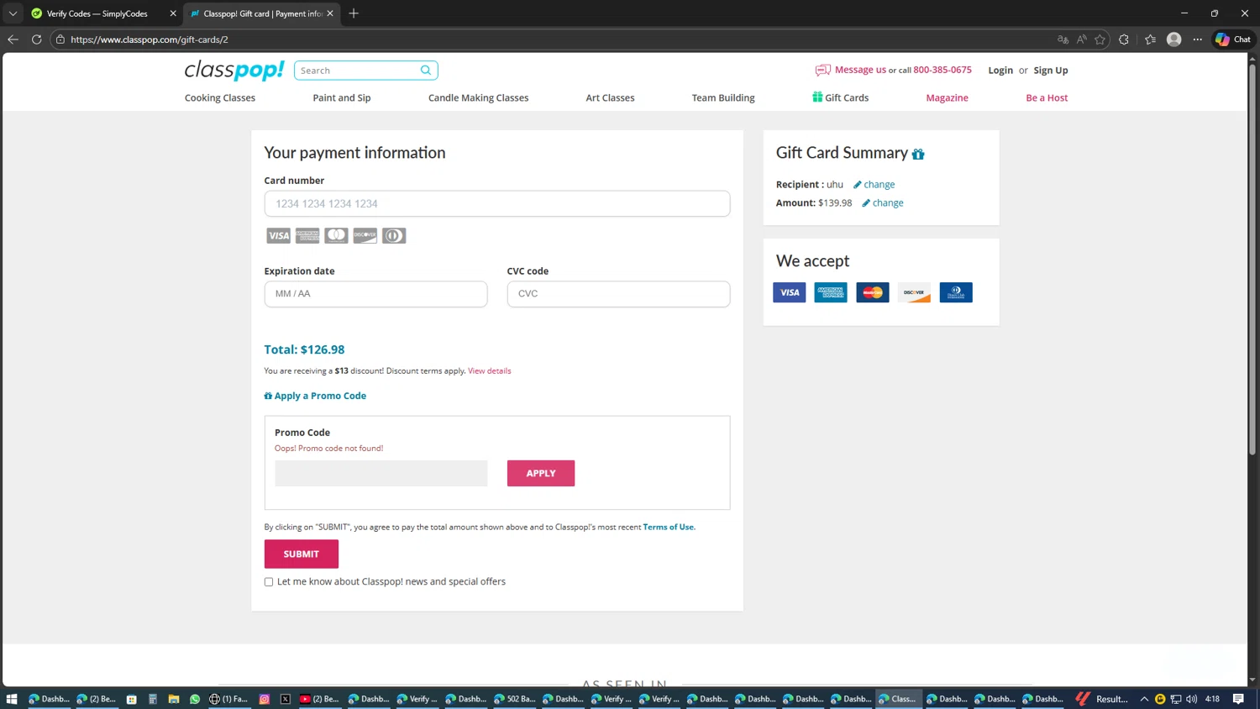Open WhatsApp from the taskbar

(x=195, y=699)
